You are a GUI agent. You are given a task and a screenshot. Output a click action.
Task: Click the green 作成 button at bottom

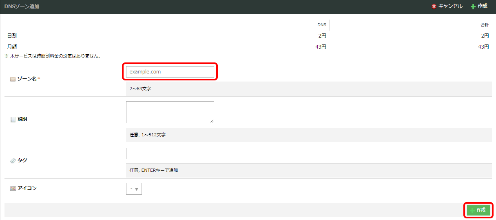click(x=478, y=210)
